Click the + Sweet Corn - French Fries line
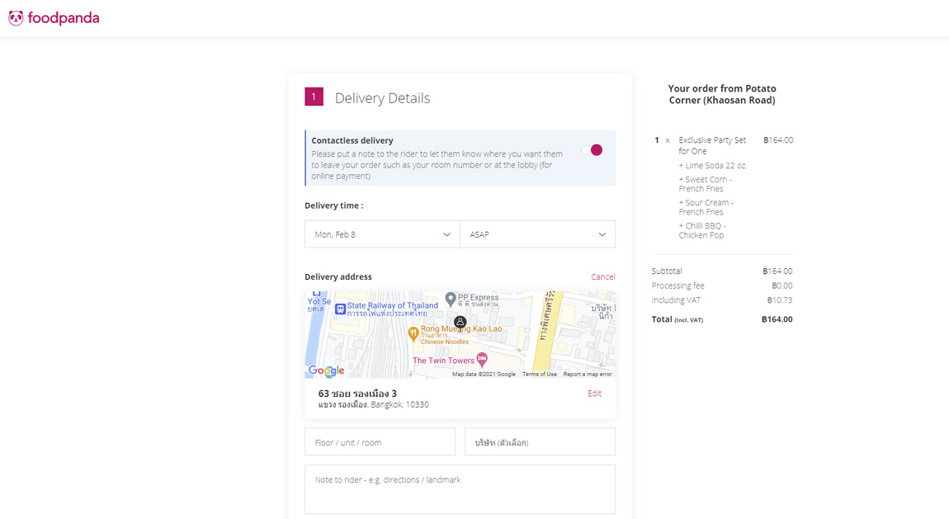Screen dimensions: 949x519 pos(705,184)
